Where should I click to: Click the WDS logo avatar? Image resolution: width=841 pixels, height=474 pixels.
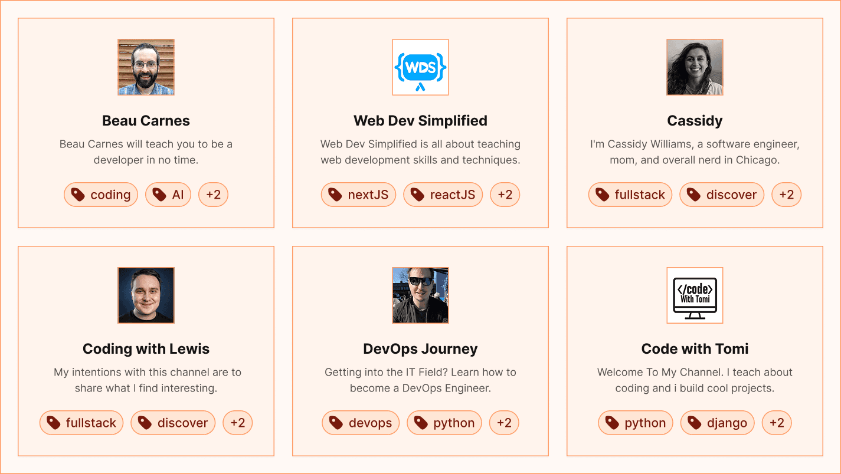420,67
